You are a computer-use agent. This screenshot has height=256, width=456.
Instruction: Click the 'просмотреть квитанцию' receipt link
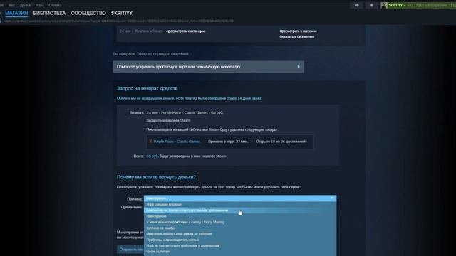pyautogui.click(x=185, y=31)
